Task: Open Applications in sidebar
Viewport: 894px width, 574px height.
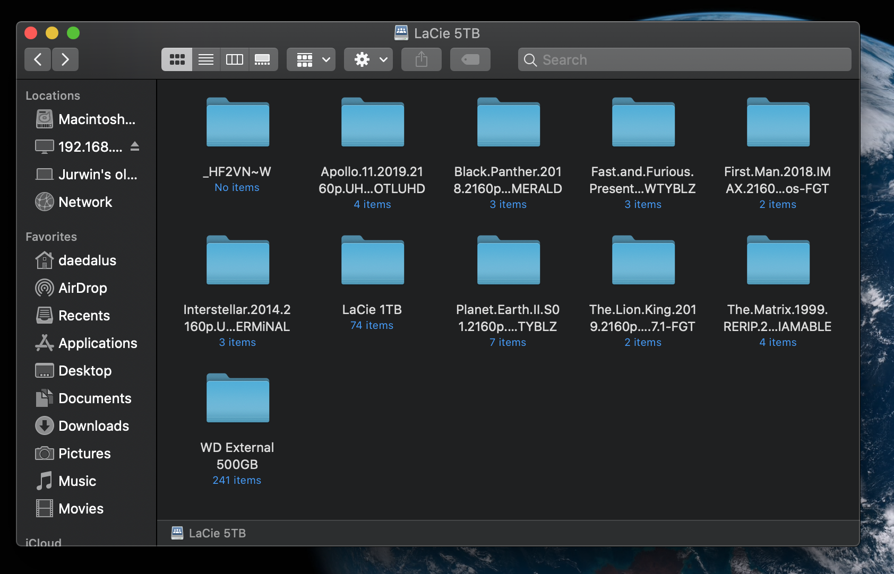Action: [87, 343]
